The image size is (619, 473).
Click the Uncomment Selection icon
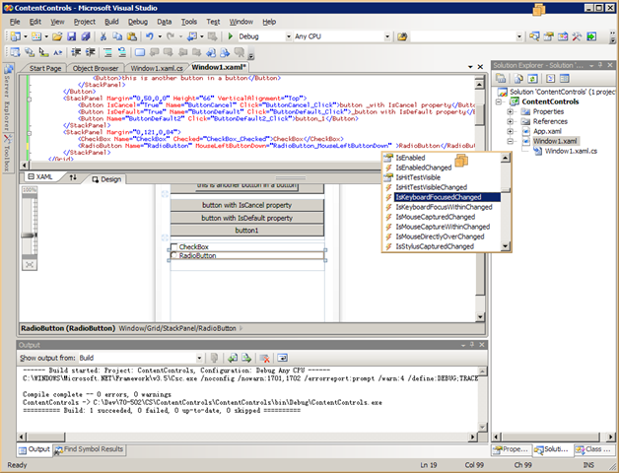click(122, 52)
